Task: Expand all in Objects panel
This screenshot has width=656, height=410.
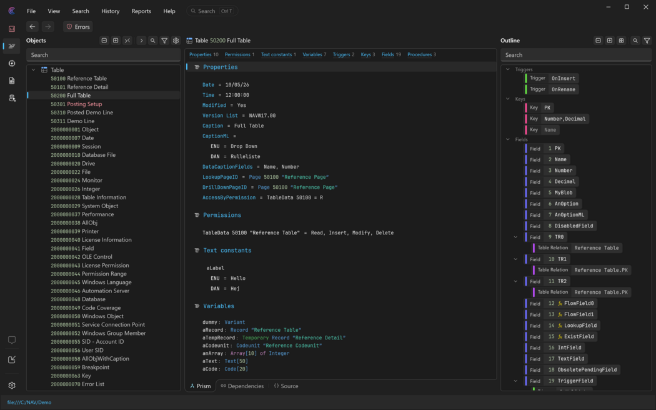Action: pos(116,41)
